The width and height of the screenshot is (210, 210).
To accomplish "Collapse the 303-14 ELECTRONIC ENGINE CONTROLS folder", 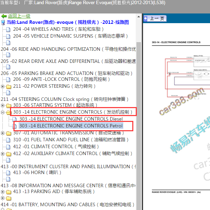I will point(2,112).
